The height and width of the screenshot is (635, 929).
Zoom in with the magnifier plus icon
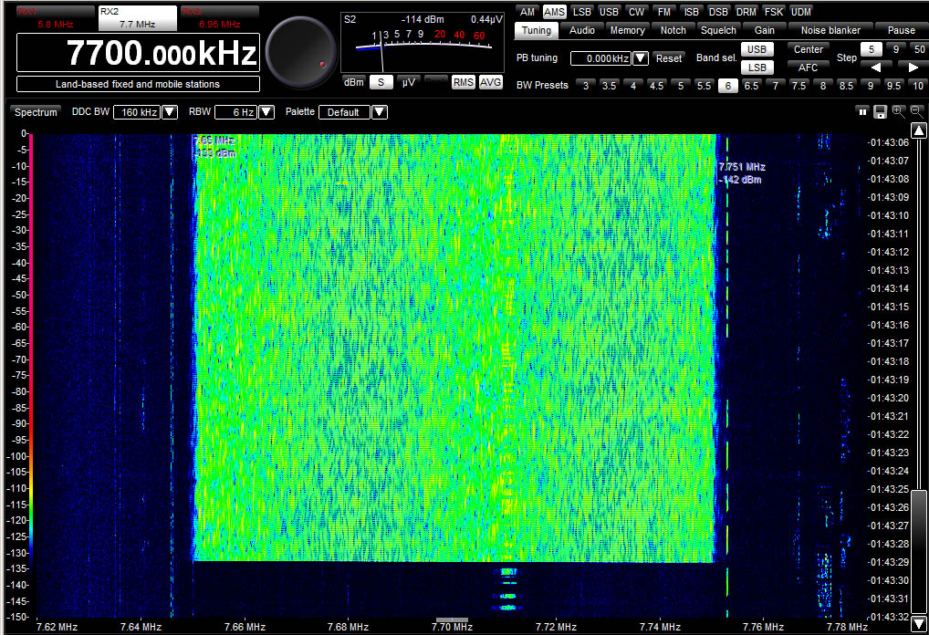click(x=898, y=111)
